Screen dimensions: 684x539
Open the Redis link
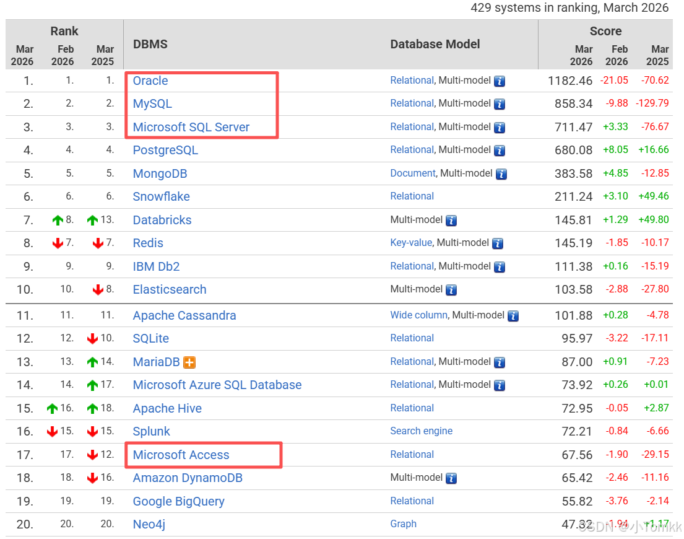[148, 243]
